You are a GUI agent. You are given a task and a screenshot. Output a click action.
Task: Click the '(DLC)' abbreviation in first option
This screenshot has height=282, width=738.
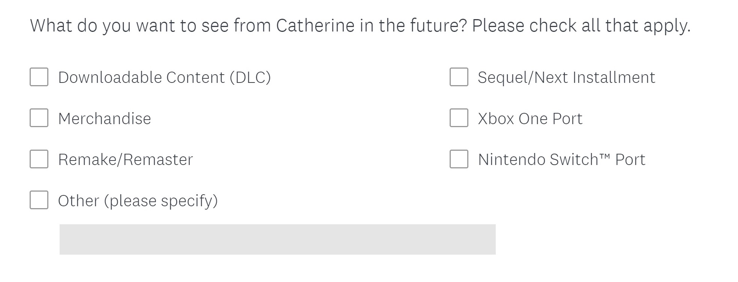pyautogui.click(x=250, y=78)
